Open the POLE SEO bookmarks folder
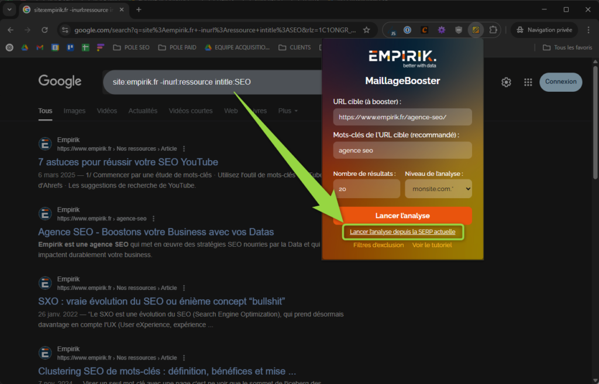The image size is (599, 384). click(x=131, y=47)
